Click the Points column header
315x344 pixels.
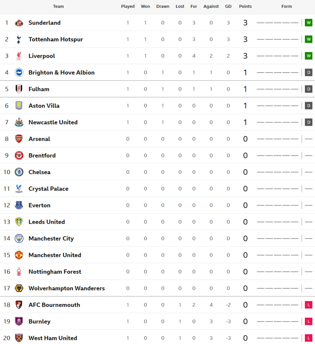tap(245, 6)
